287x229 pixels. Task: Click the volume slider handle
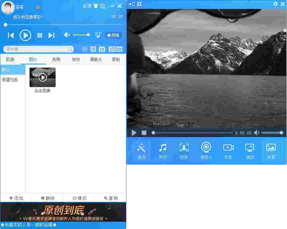(88, 35)
